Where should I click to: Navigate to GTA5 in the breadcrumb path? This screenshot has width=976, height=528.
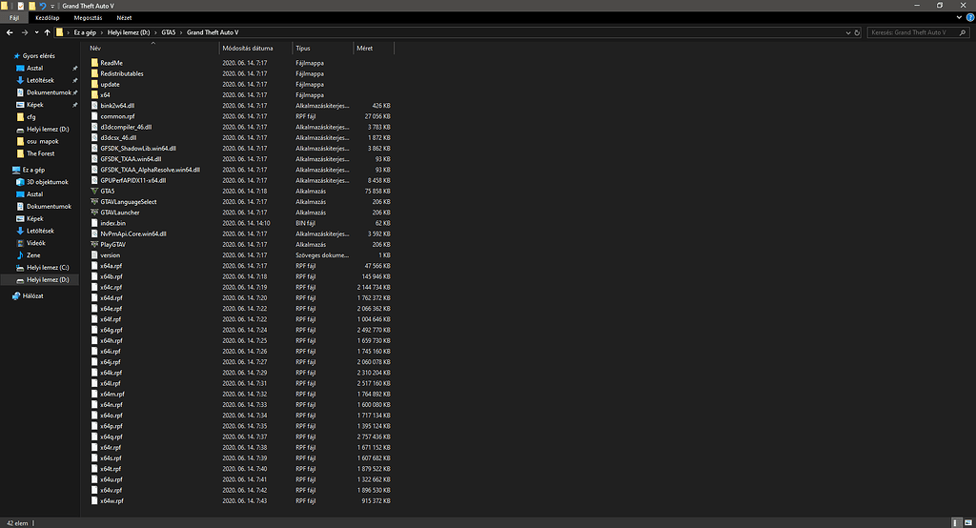point(170,32)
